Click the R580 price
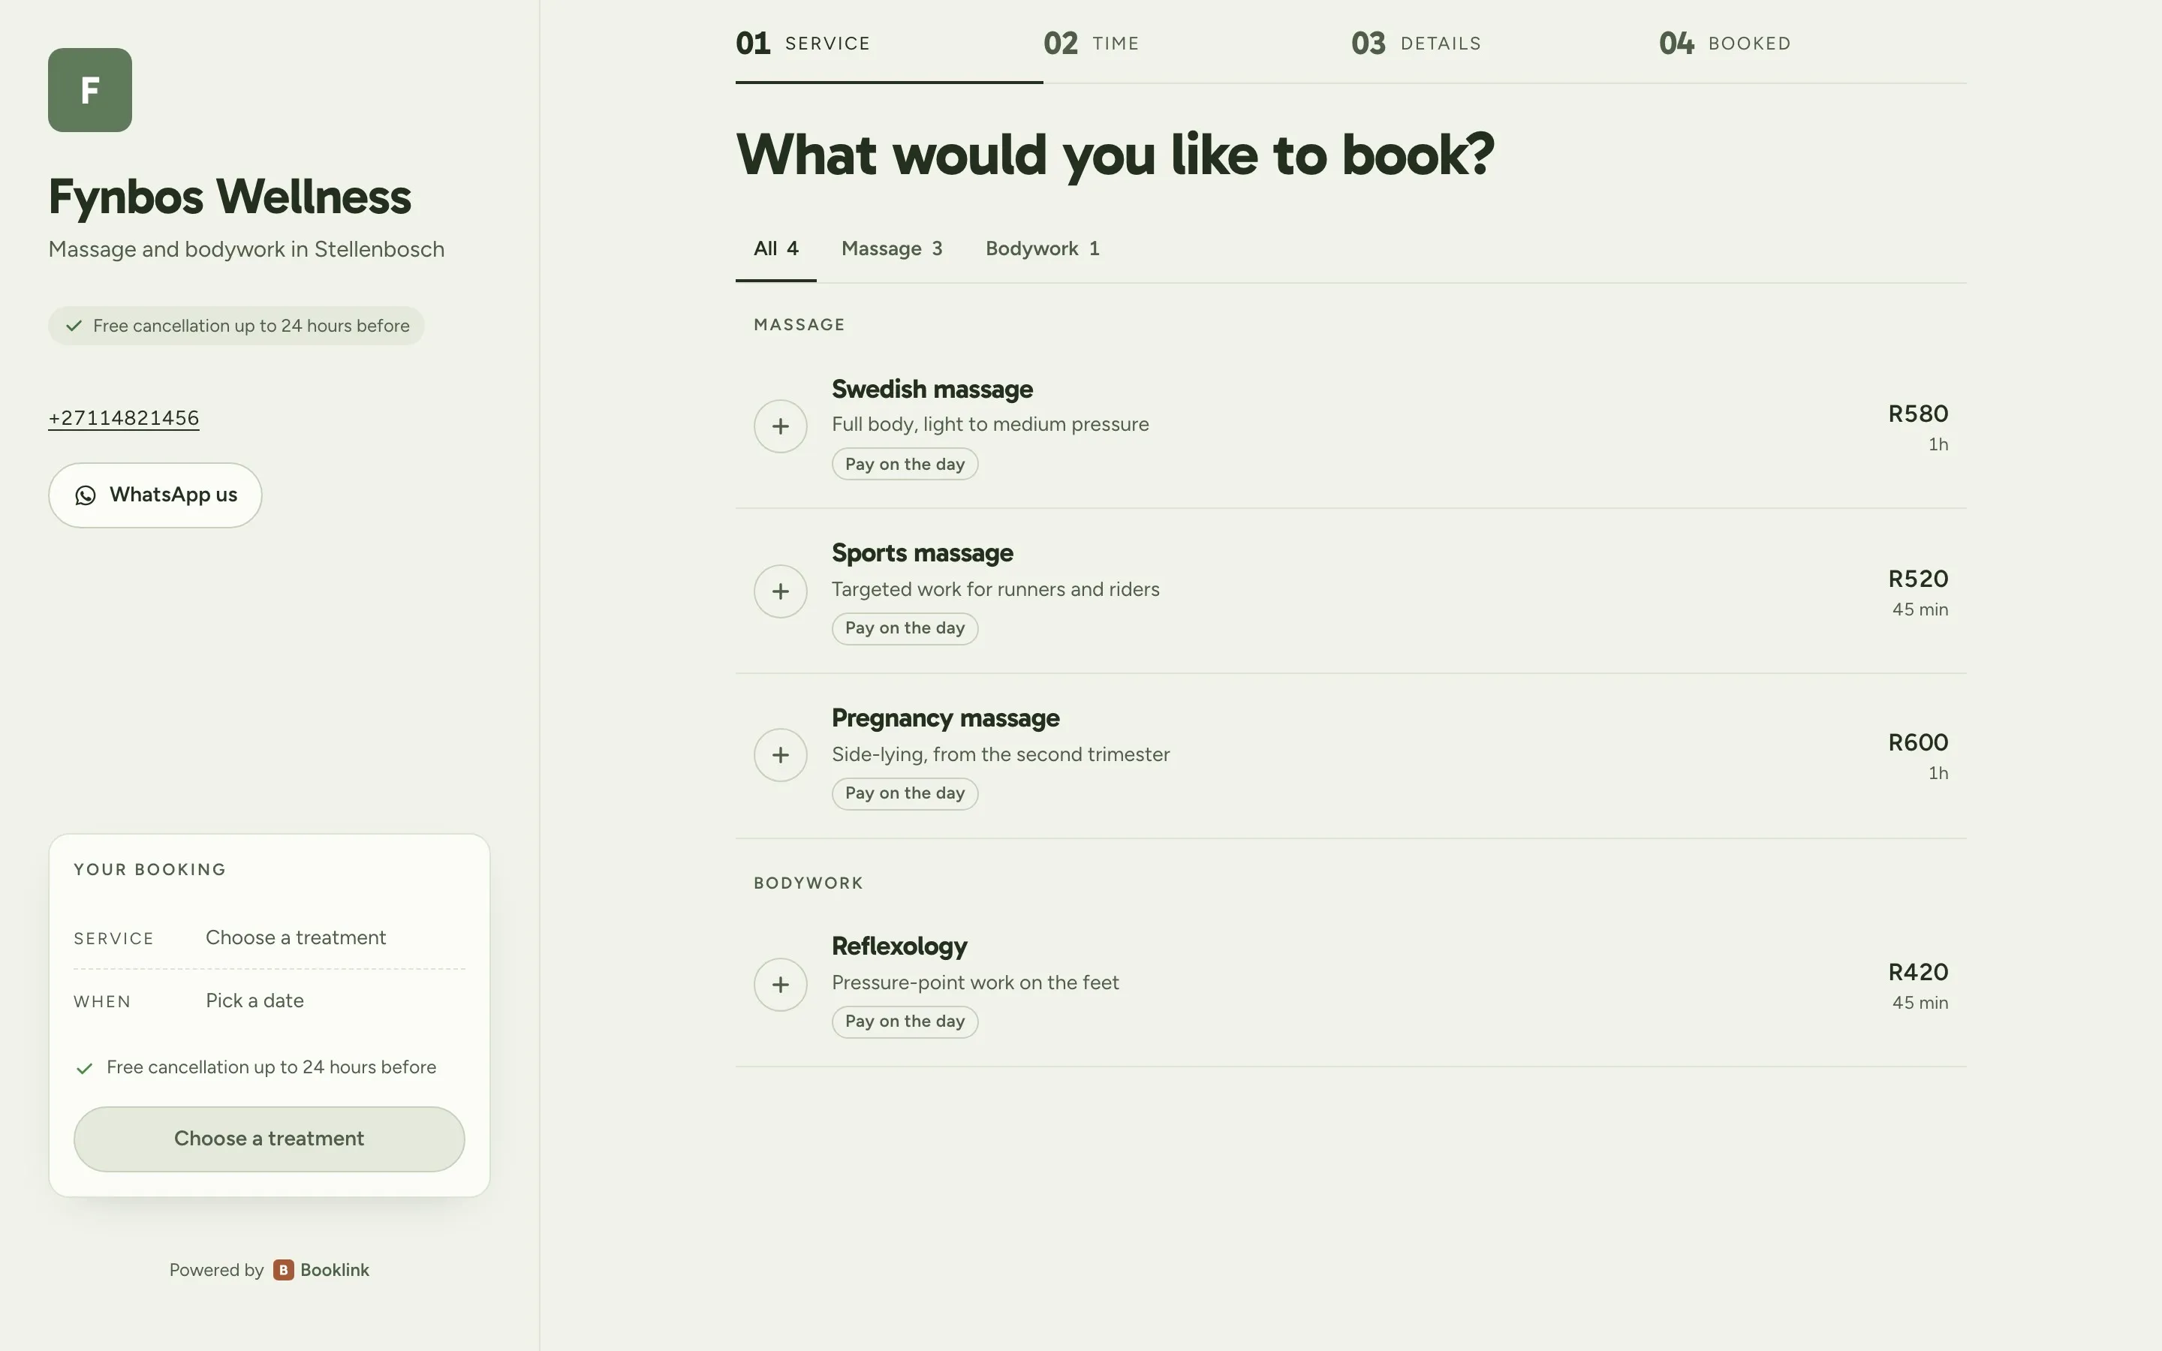Image resolution: width=2162 pixels, height=1351 pixels. pos(1918,414)
